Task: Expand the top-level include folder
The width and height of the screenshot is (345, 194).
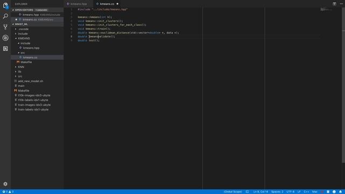Action: click(x=23, y=33)
